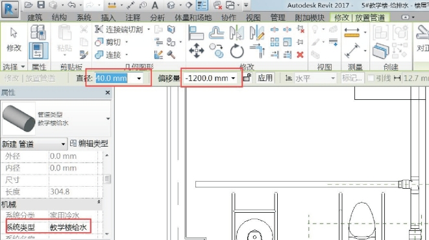Open the 直径 diameter dropdown

point(139,78)
